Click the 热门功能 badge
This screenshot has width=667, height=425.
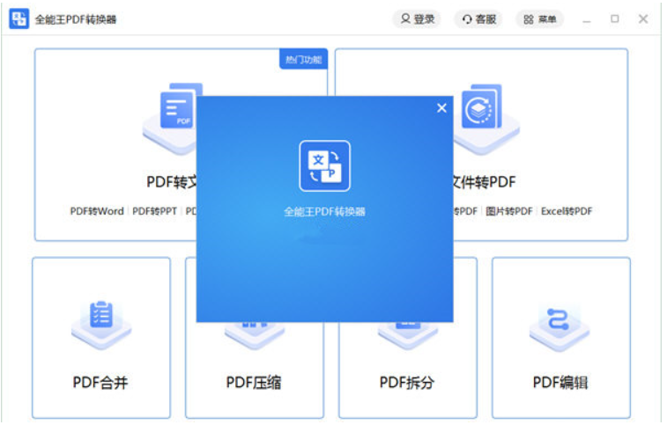pos(302,60)
